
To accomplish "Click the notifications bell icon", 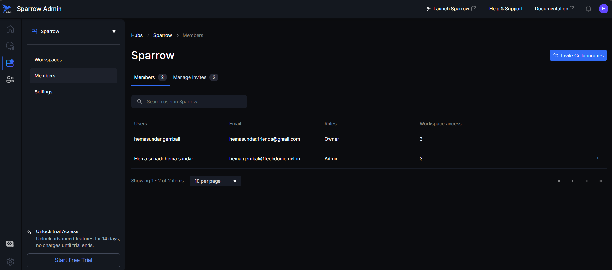I will tap(588, 9).
